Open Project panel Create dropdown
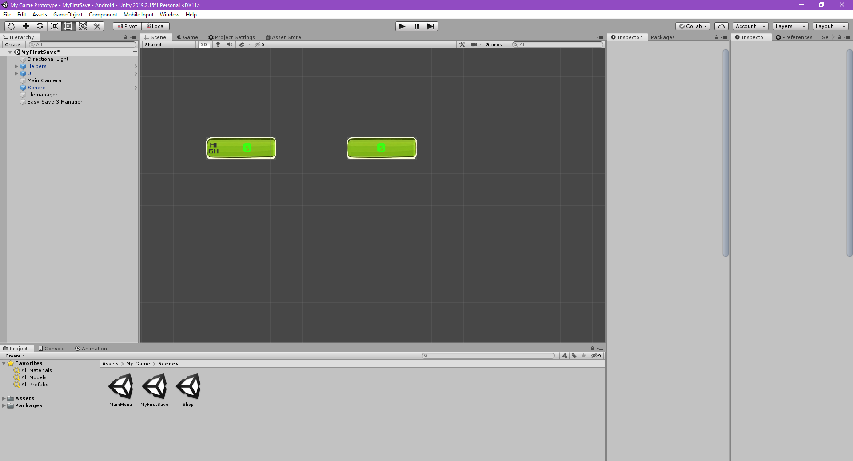 tap(14, 356)
